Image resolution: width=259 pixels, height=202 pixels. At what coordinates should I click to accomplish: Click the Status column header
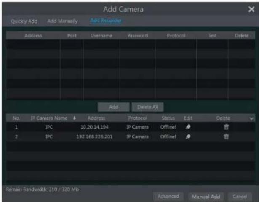[x=168, y=118]
